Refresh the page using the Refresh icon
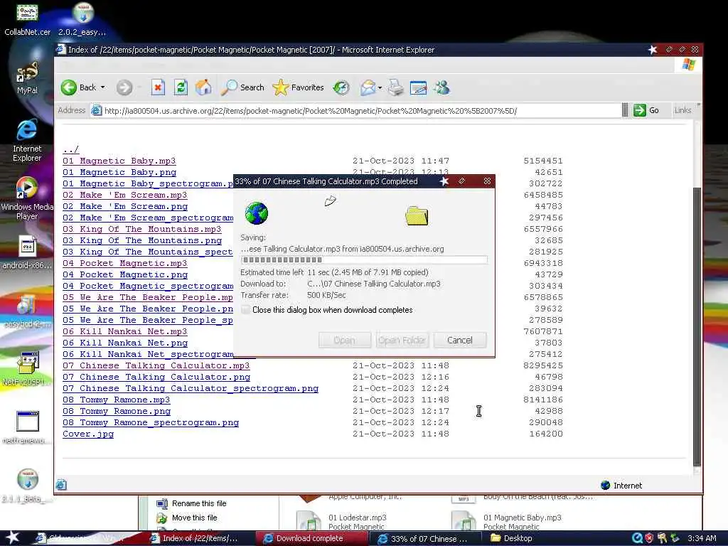Screen dimensions: 728x546 (x=181, y=87)
